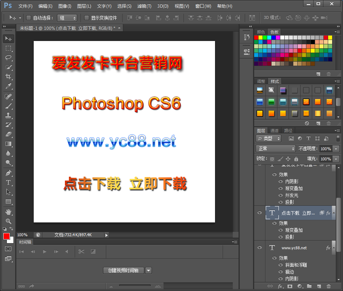Image resolution: width=343 pixels, height=291 pixels.
Task: Select the Zoom tool
Action: 8,221
